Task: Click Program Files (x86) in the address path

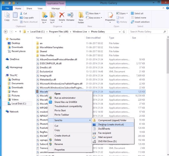Action: [59, 32]
